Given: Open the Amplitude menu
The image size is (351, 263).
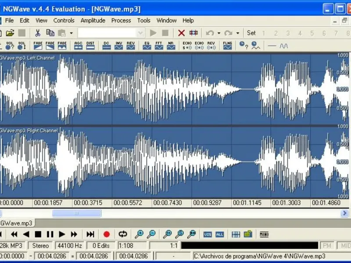Looking at the screenshot, I should (x=93, y=20).
